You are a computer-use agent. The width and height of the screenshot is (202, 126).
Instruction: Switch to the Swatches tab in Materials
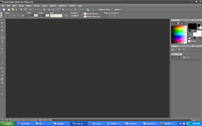pyautogui.click(x=182, y=23)
